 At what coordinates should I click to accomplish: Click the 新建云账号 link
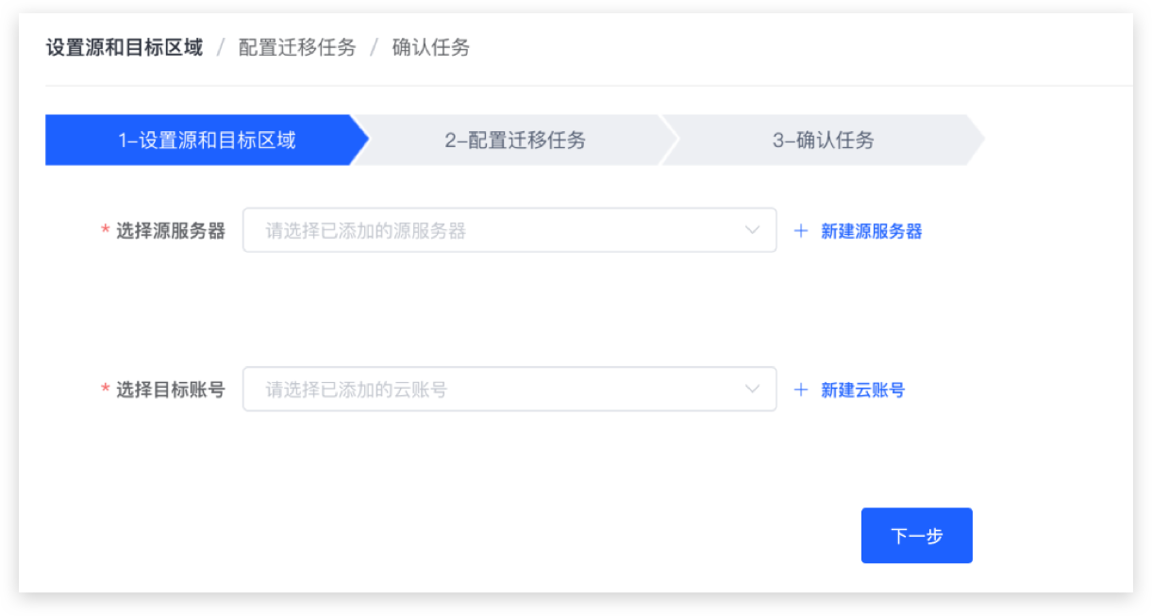click(862, 390)
